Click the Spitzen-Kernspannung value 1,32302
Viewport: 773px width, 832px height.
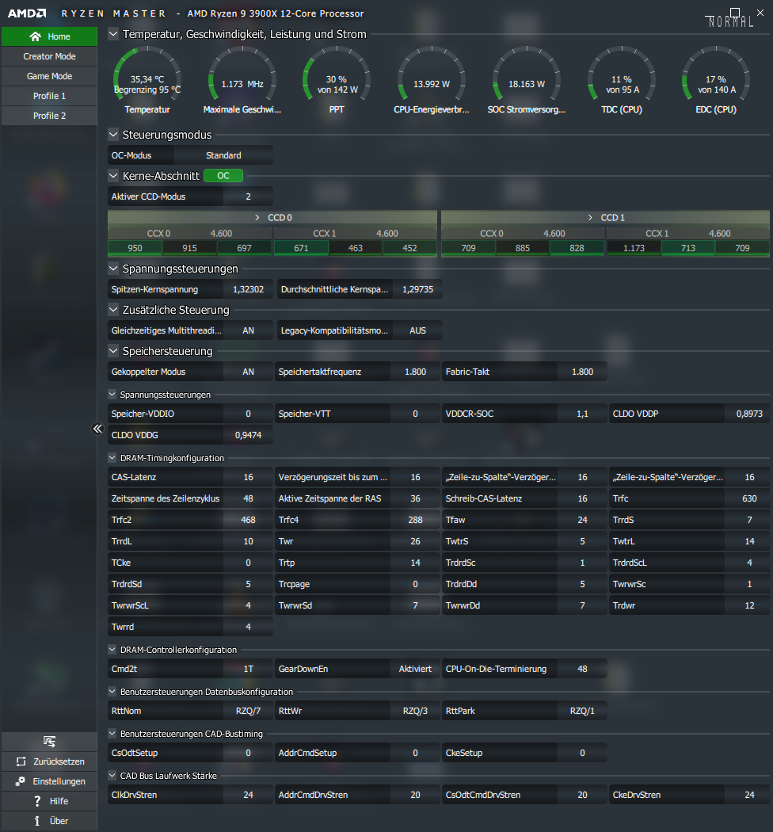click(x=248, y=289)
